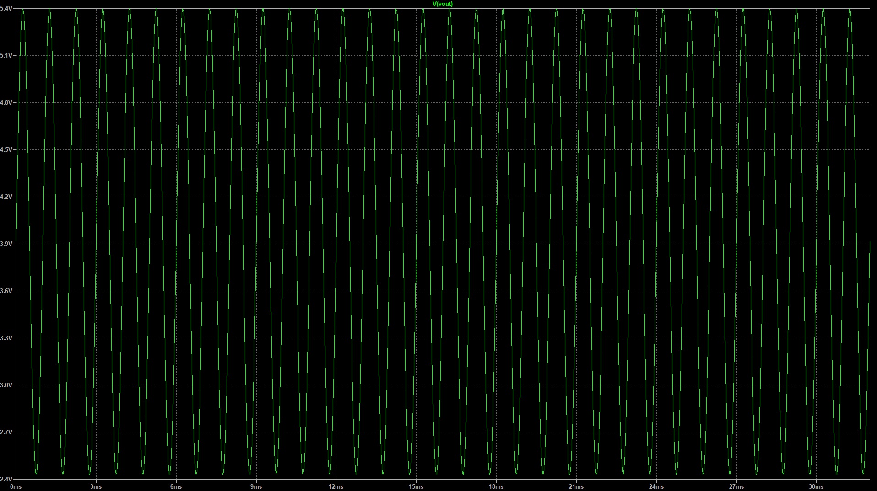
Task: Click the 3.0V vertical axis label
Action: click(6, 385)
